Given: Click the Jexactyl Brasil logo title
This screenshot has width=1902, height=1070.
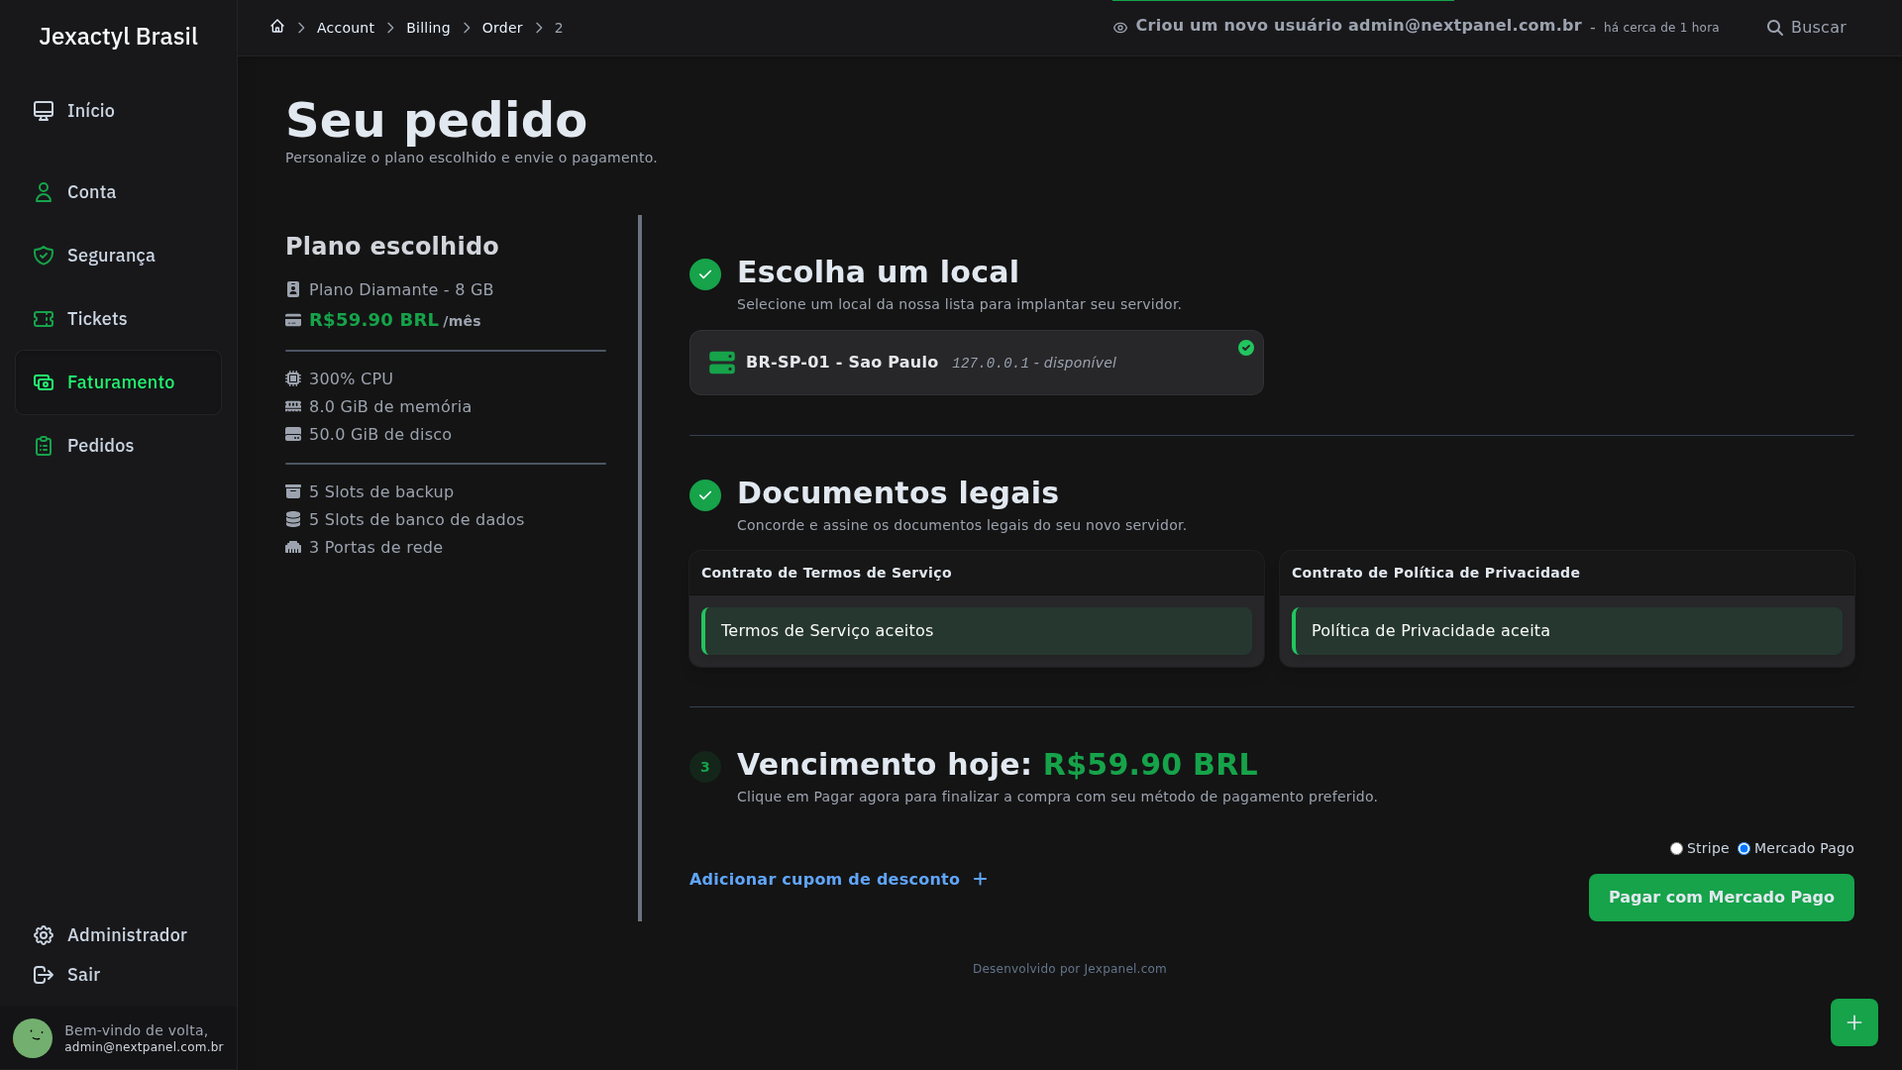Looking at the screenshot, I should (118, 37).
